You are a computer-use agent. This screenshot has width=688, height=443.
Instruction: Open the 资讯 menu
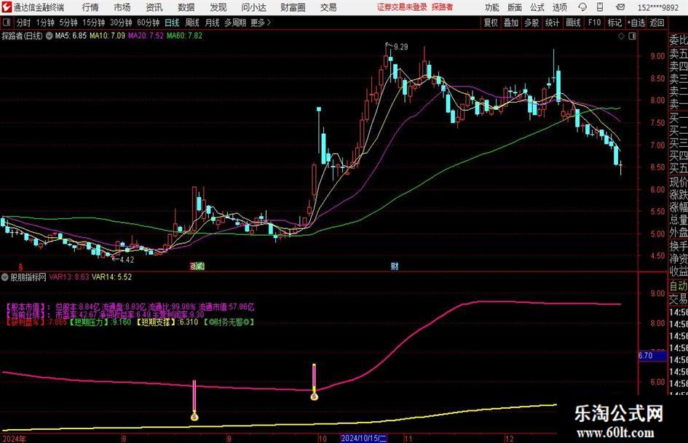(x=154, y=7)
